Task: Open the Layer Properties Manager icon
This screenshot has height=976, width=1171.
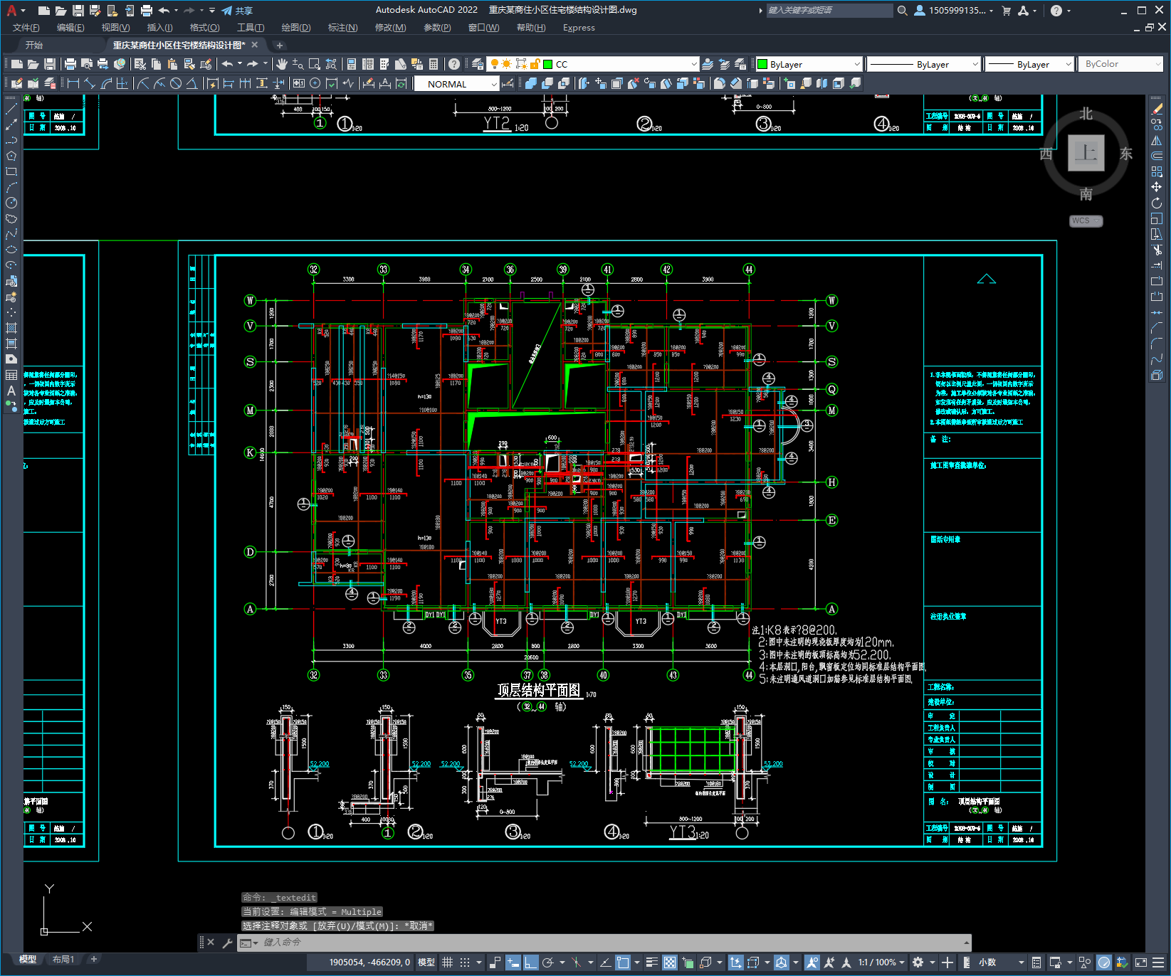Action: click(x=478, y=64)
